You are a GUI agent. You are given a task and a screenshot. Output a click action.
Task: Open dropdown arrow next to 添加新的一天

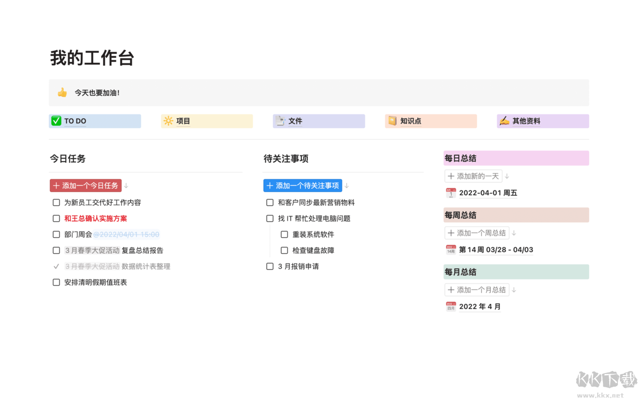507,176
